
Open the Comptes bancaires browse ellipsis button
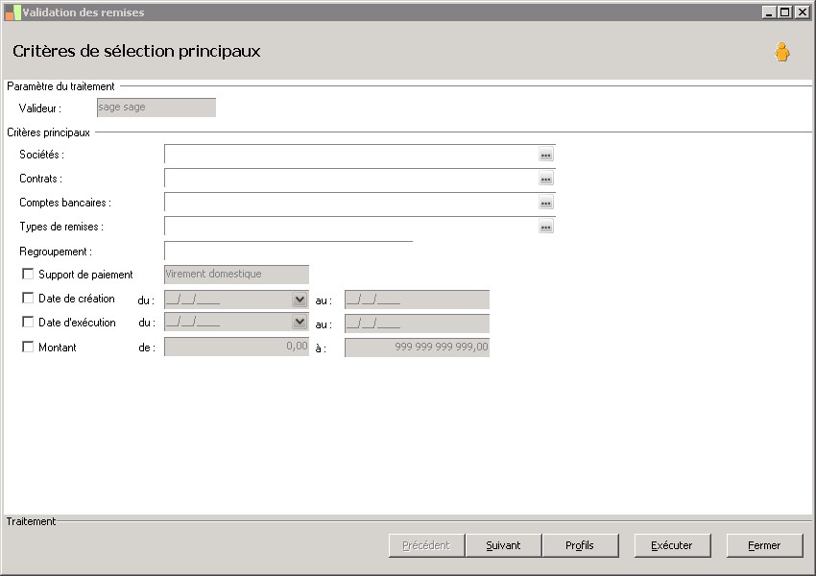[x=545, y=203]
